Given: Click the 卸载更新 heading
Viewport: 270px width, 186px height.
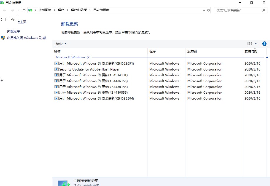Looking at the screenshot, I should pyautogui.click(x=70, y=24).
